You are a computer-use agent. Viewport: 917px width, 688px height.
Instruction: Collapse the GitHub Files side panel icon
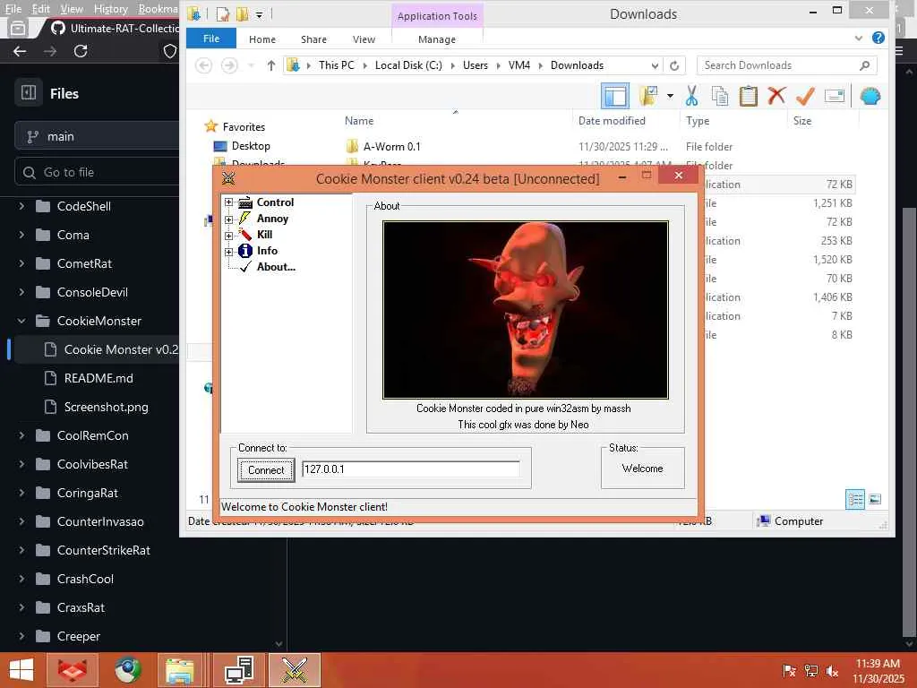coord(28,92)
